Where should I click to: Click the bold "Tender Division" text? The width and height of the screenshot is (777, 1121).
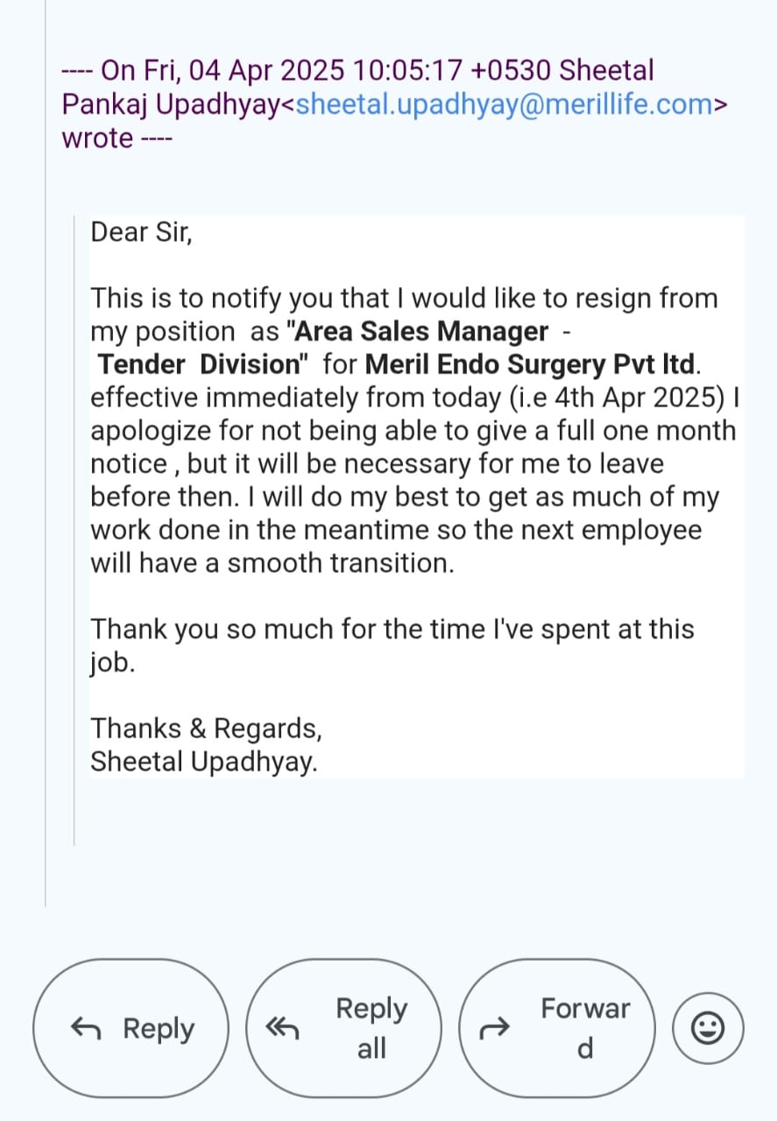coord(199,364)
